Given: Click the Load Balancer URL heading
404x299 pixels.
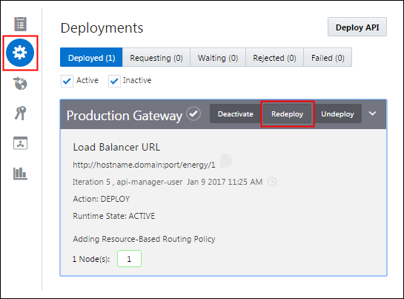Looking at the screenshot, I should click(x=116, y=147).
